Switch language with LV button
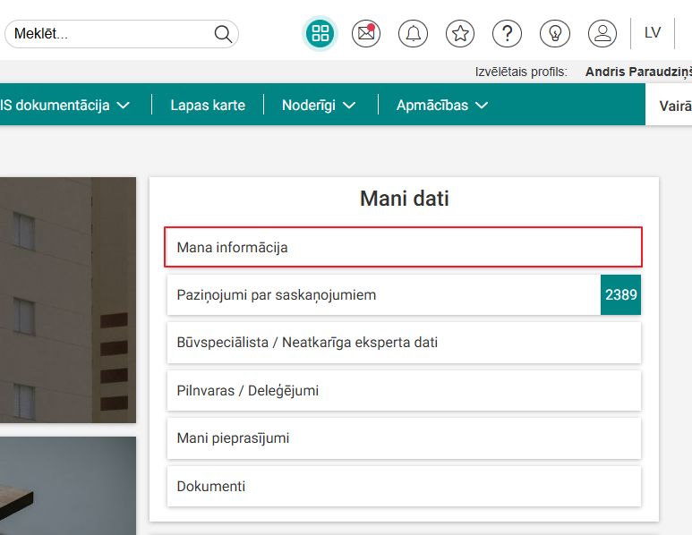 click(x=653, y=33)
